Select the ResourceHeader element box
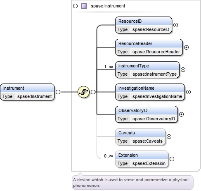The image size is (201, 191). pyautogui.click(x=149, y=48)
